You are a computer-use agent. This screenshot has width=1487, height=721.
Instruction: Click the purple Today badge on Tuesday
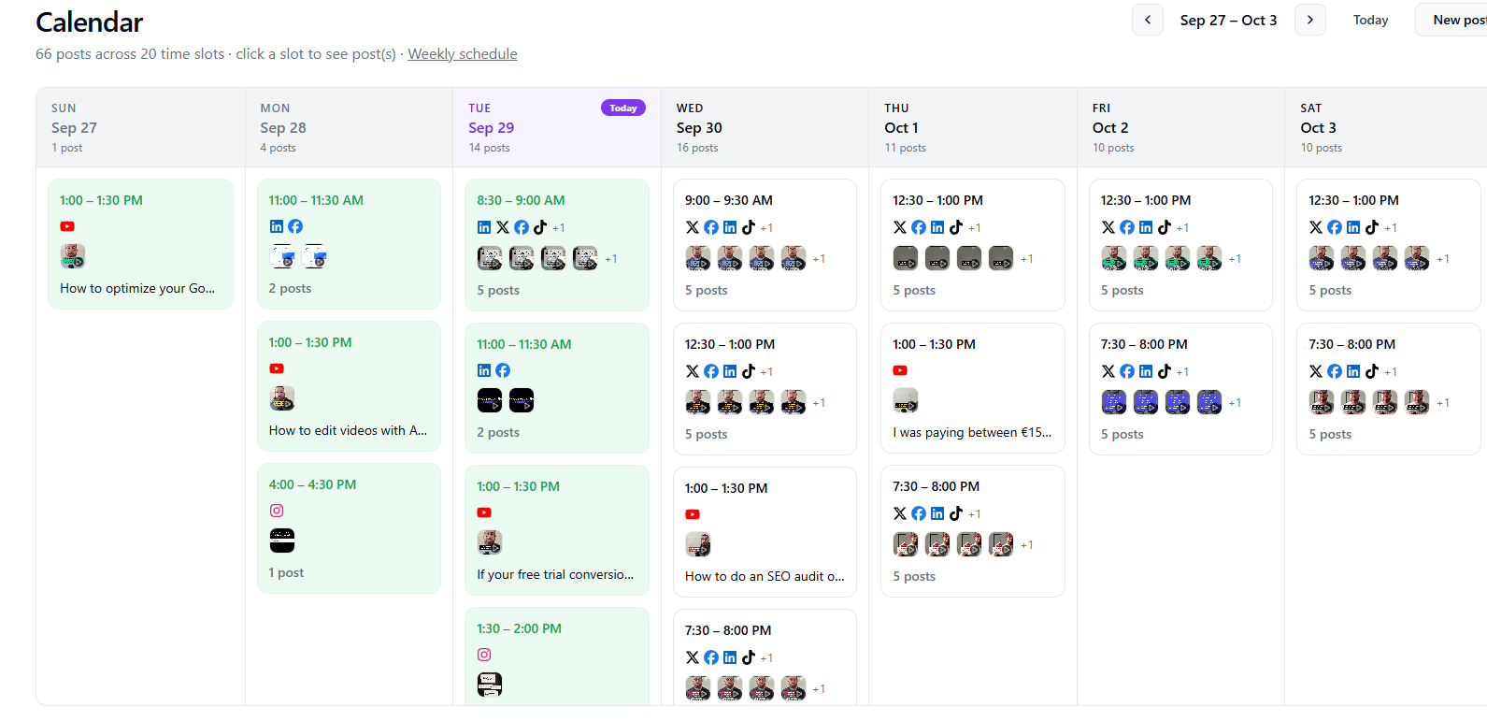point(623,108)
